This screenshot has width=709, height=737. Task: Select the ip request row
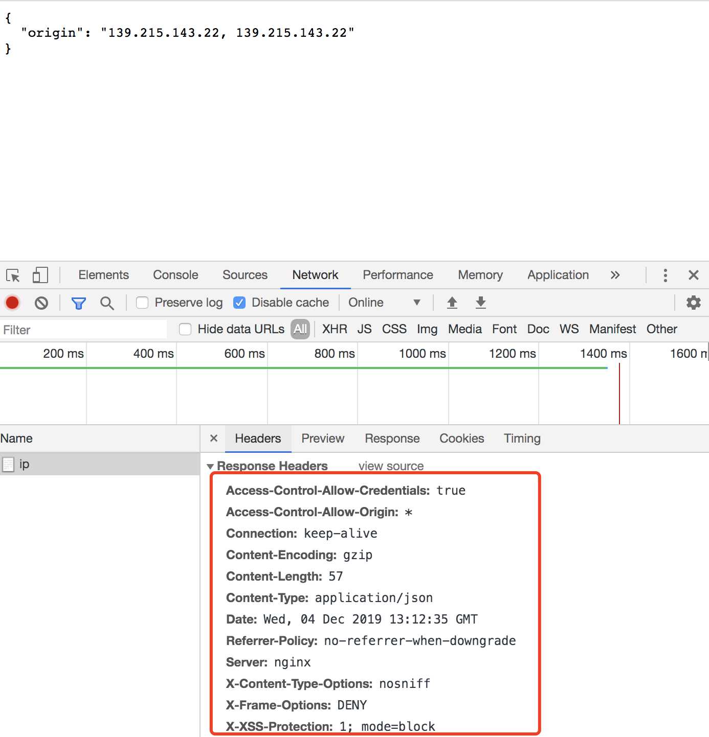[x=100, y=464]
